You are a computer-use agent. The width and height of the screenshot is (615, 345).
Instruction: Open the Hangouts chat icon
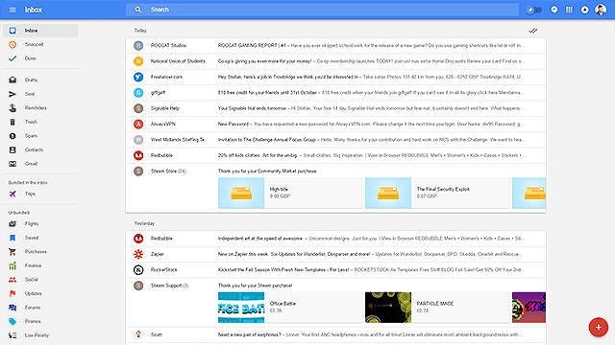tap(554, 10)
